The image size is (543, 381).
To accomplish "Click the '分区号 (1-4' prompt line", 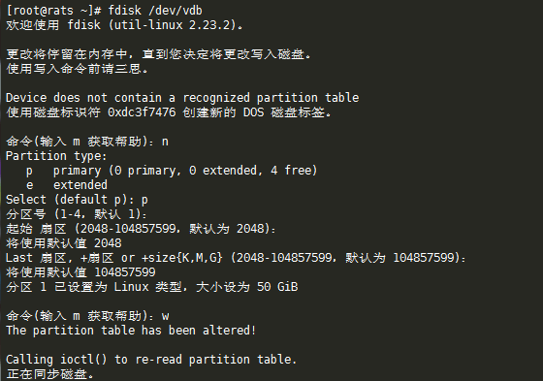I will tap(77, 214).
